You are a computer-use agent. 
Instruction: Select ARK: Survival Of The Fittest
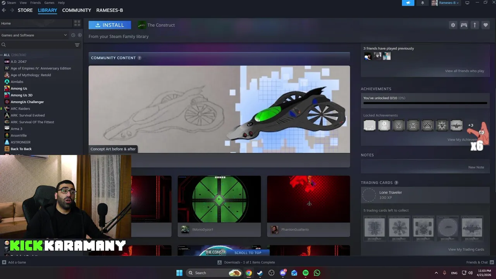[32, 122]
